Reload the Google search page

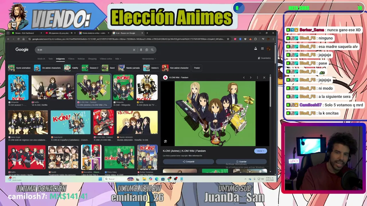(x=18, y=39)
